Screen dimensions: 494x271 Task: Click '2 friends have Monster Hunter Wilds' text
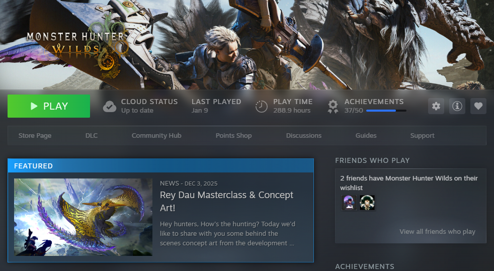[409, 183]
